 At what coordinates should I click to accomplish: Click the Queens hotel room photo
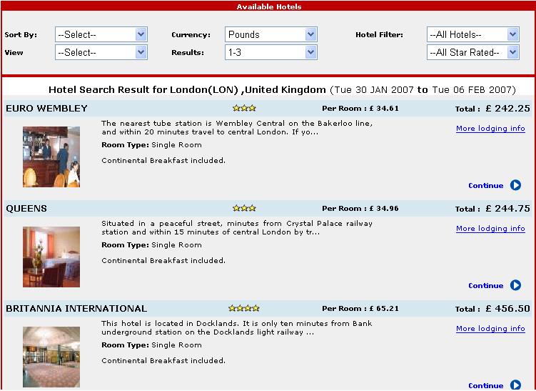51,257
